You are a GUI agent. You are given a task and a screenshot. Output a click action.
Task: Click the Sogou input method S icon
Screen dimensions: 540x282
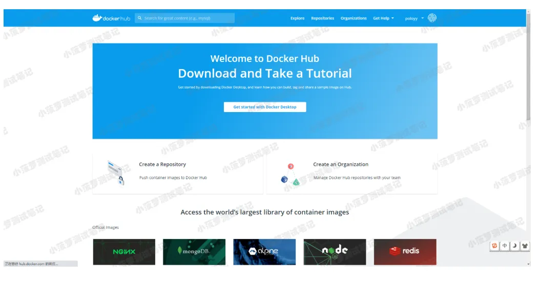click(x=494, y=246)
